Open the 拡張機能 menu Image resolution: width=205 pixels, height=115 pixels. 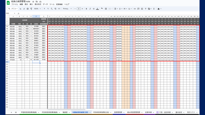59,4
